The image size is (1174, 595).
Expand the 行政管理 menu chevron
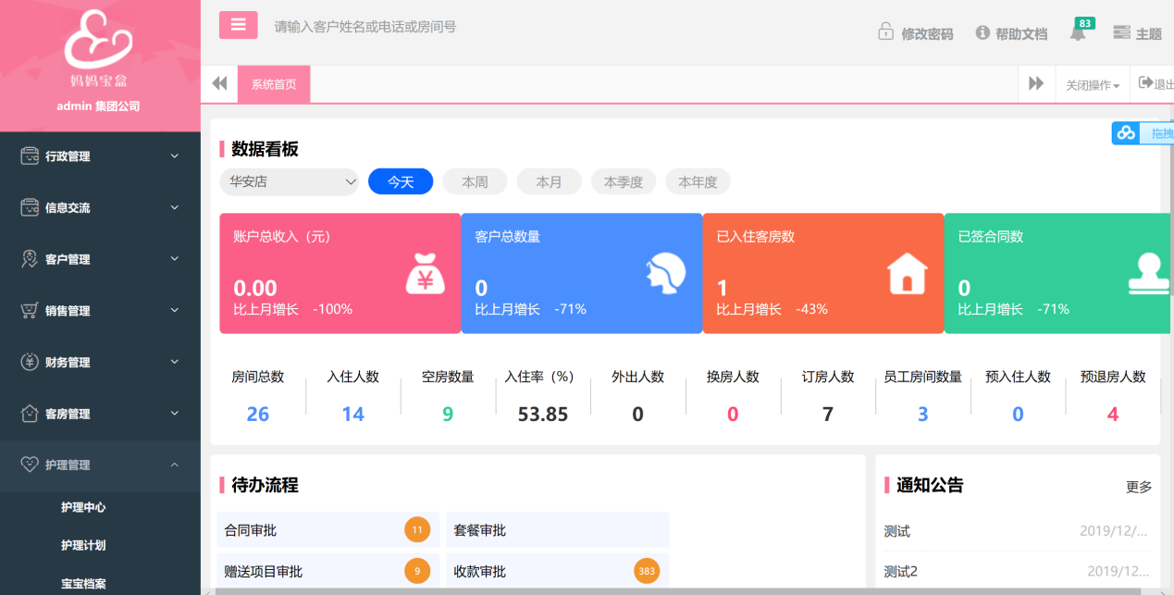(175, 156)
